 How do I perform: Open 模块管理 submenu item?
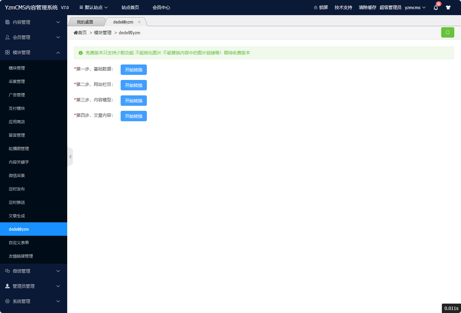[34, 68]
